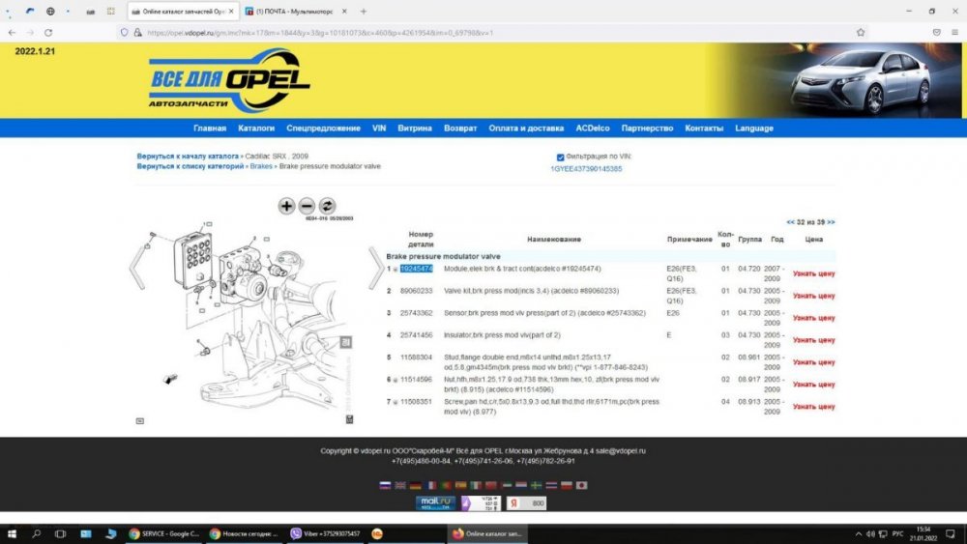The height and width of the screenshot is (544, 967).
Task: Open VIN link 1GYEE437390145385
Action: tap(586, 169)
